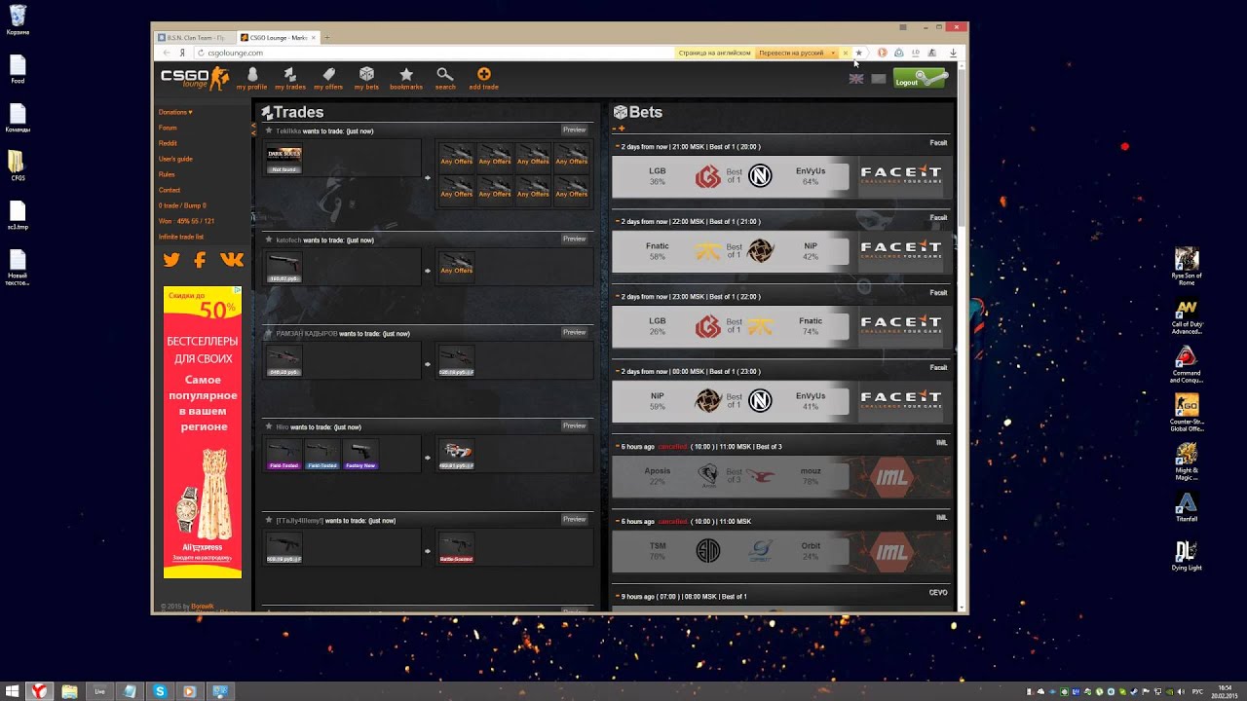Click Перевести на русский translate button
1247x701 pixels.
[x=791, y=53]
